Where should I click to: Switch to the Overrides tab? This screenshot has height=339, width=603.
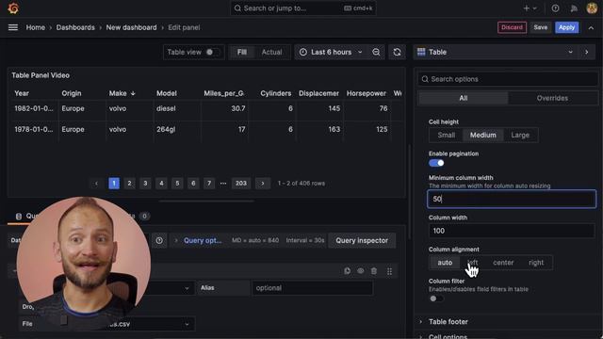(x=552, y=98)
